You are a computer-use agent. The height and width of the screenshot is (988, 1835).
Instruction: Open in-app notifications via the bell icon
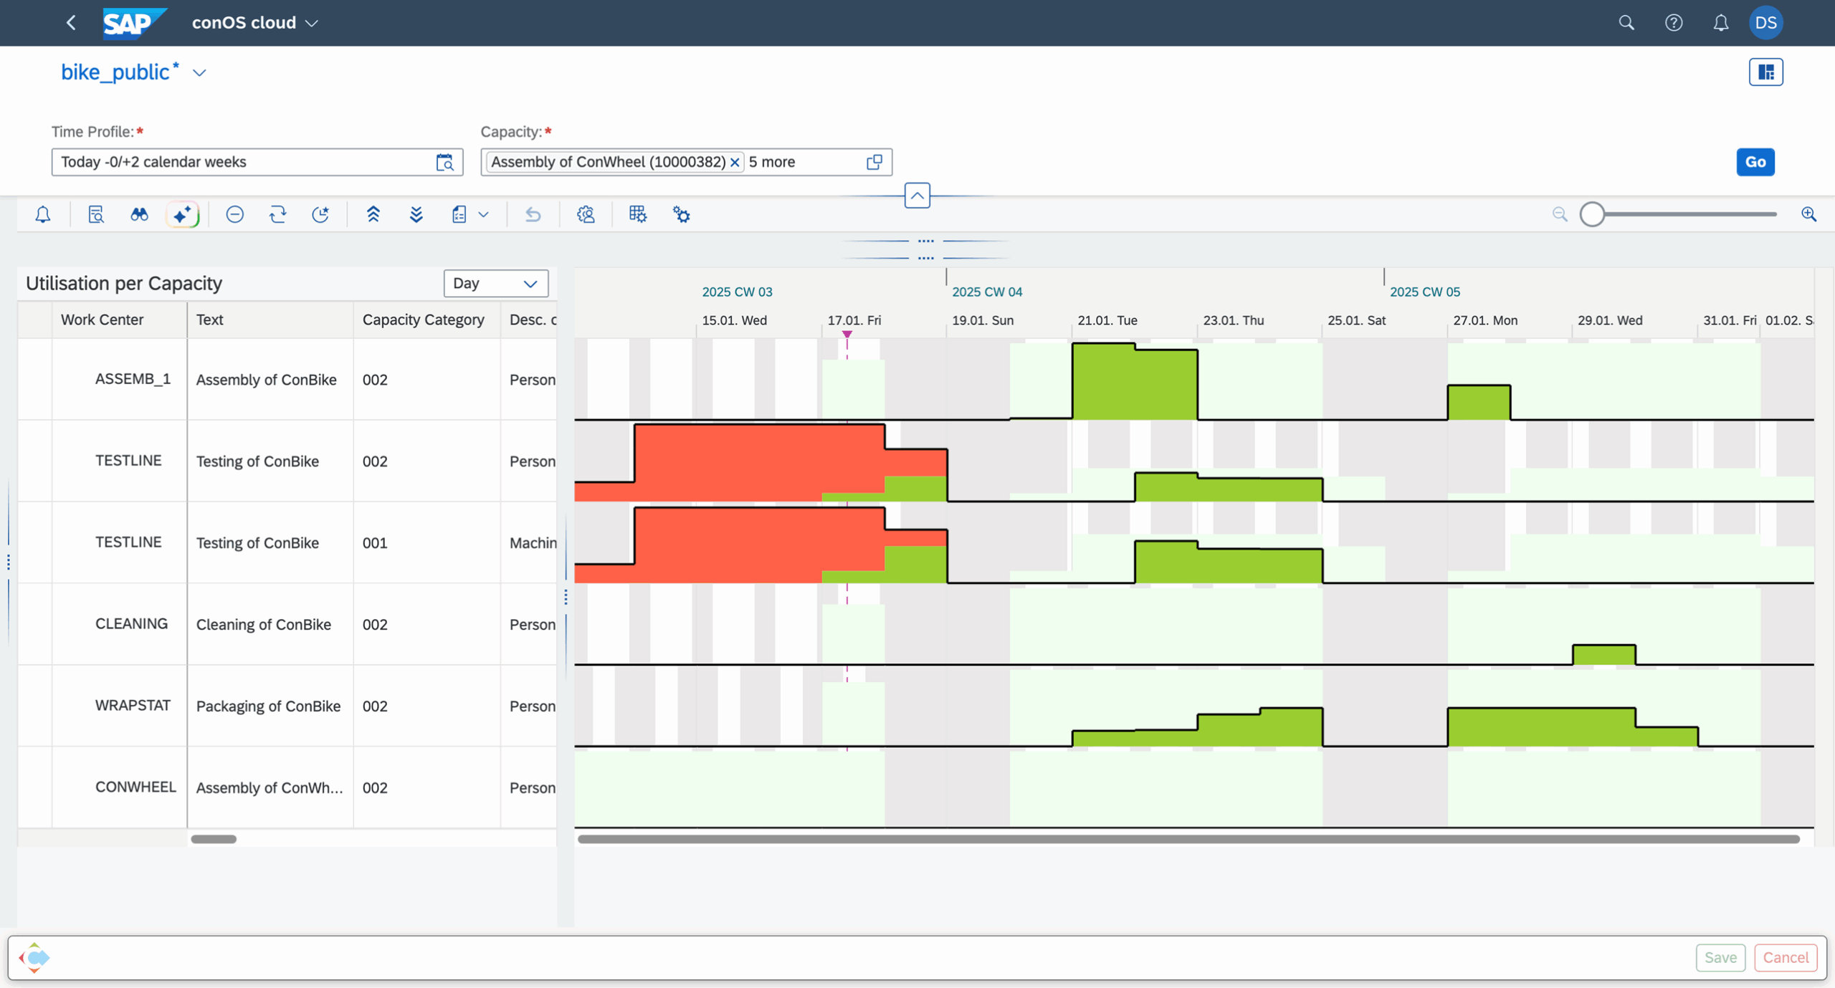(x=43, y=214)
